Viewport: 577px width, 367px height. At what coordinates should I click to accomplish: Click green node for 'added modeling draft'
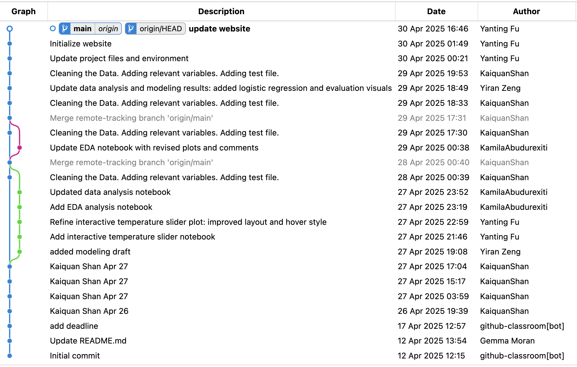click(x=20, y=252)
